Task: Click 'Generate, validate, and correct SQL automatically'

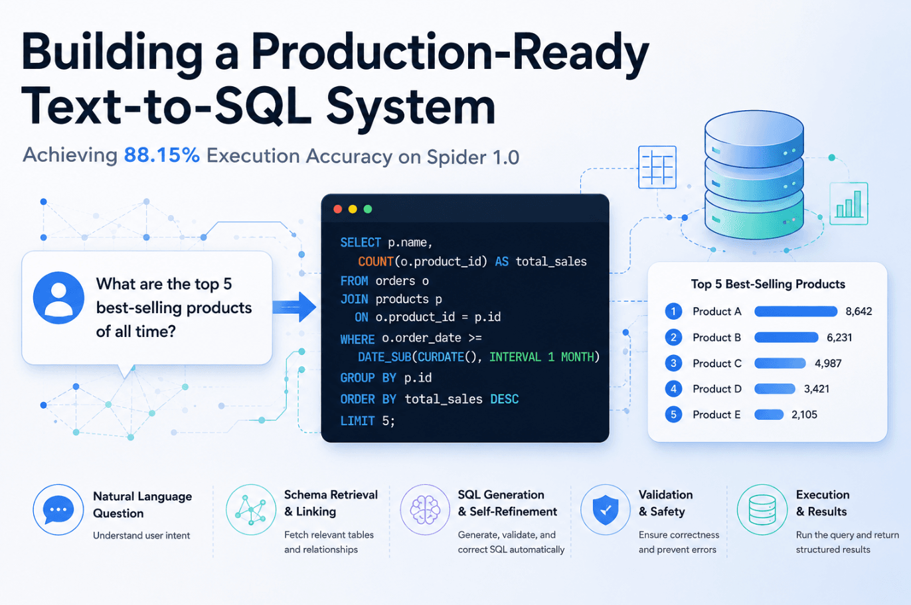Action: tap(511, 542)
